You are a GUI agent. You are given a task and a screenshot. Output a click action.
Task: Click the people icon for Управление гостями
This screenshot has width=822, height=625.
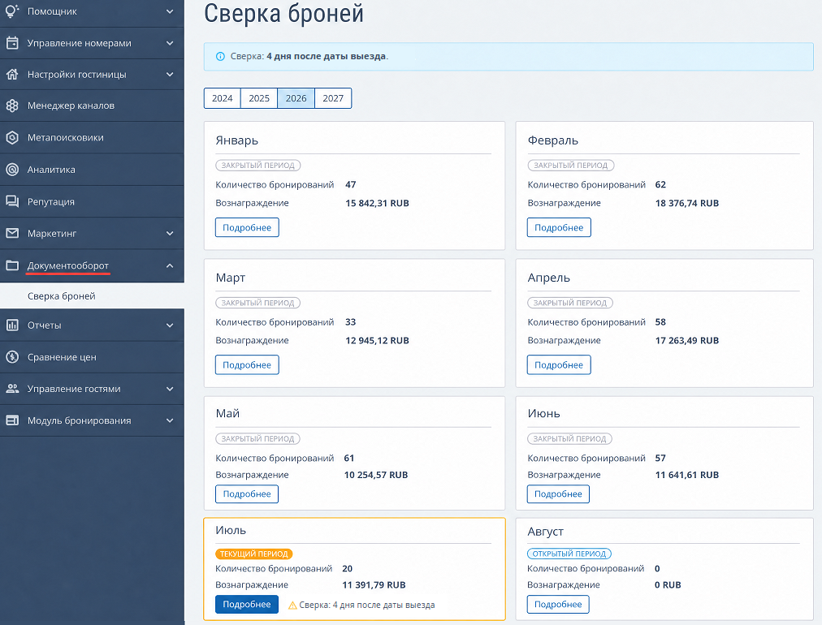(12, 389)
